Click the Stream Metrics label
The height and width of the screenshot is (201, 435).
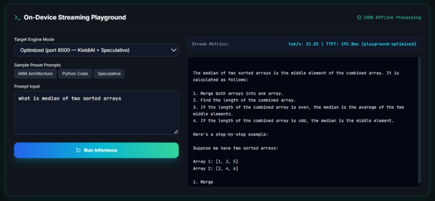pos(210,44)
